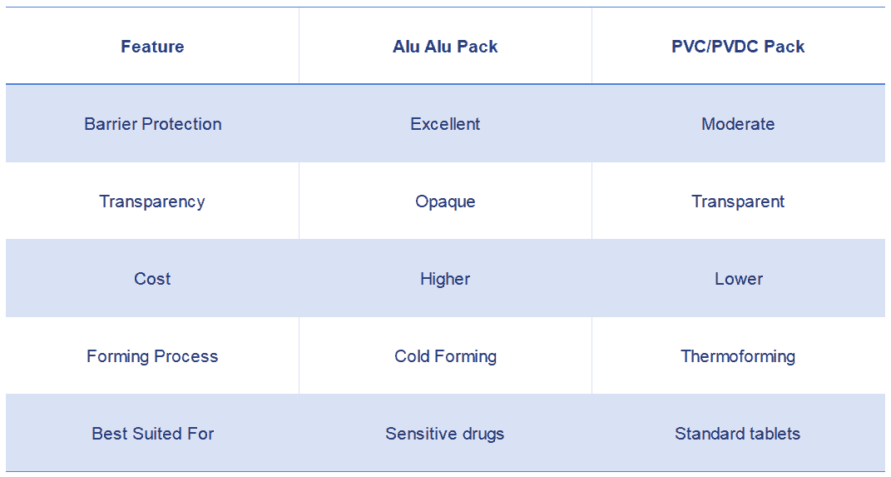Click the PVC/PVDC Pack column header
Screen dimensions: 891x477
[x=738, y=47]
